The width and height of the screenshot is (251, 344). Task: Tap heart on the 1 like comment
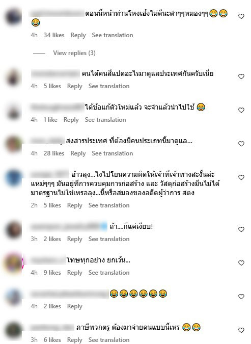pyautogui.click(x=241, y=110)
